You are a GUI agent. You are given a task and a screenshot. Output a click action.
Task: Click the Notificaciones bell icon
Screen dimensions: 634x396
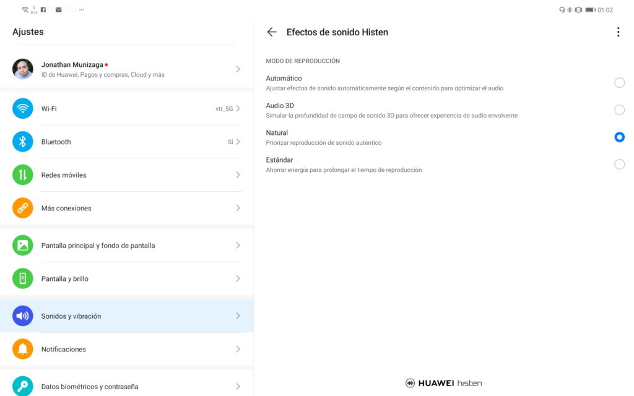tap(23, 350)
